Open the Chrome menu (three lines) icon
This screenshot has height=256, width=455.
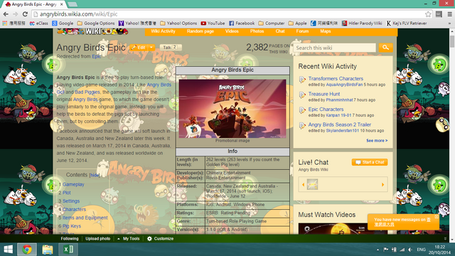(449, 14)
